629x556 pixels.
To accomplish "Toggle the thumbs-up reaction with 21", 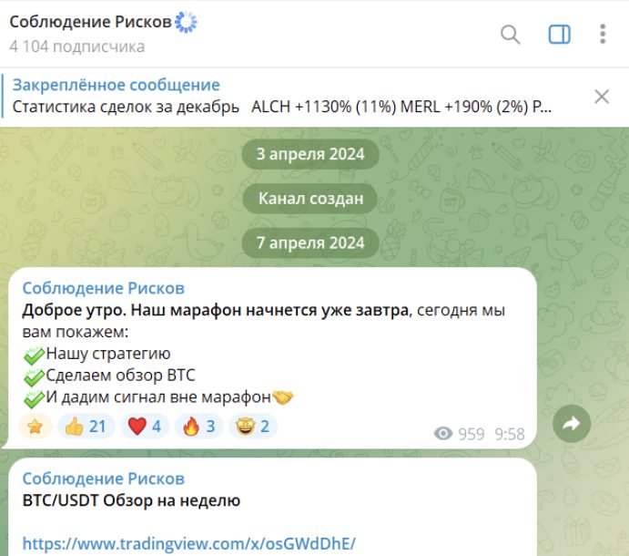I will click(x=86, y=427).
